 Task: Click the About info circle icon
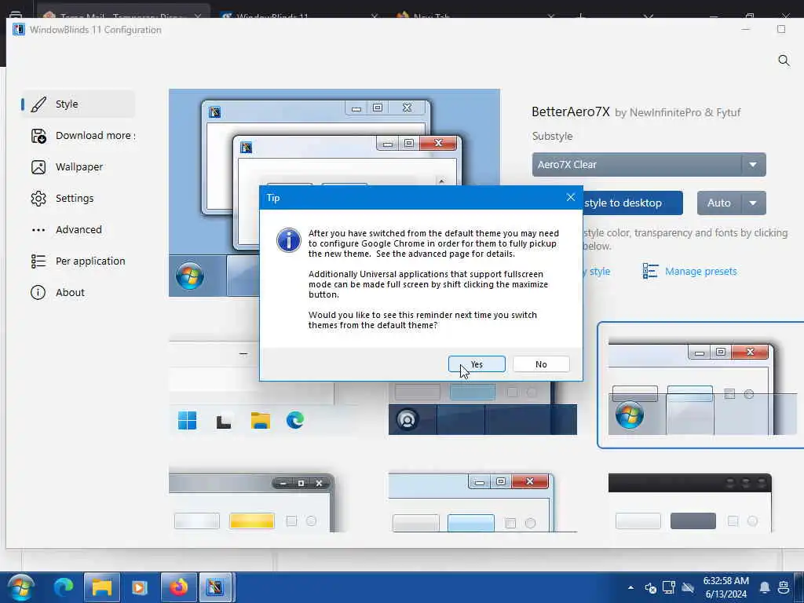(x=38, y=292)
